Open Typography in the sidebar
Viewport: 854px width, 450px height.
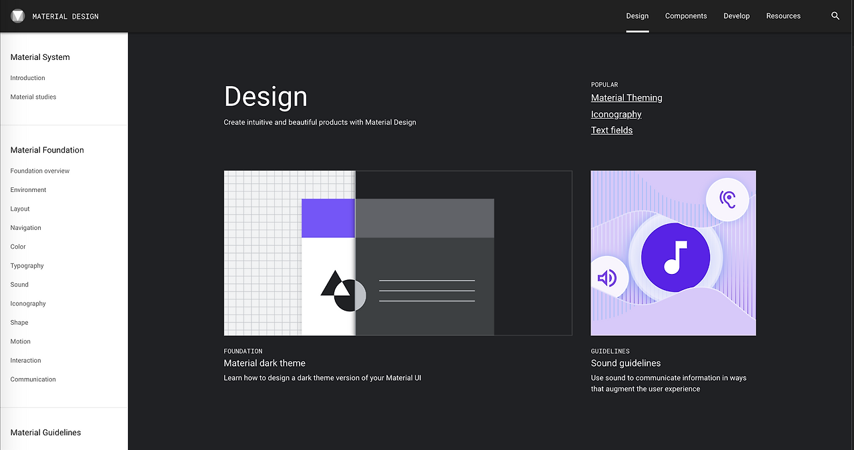tap(27, 265)
